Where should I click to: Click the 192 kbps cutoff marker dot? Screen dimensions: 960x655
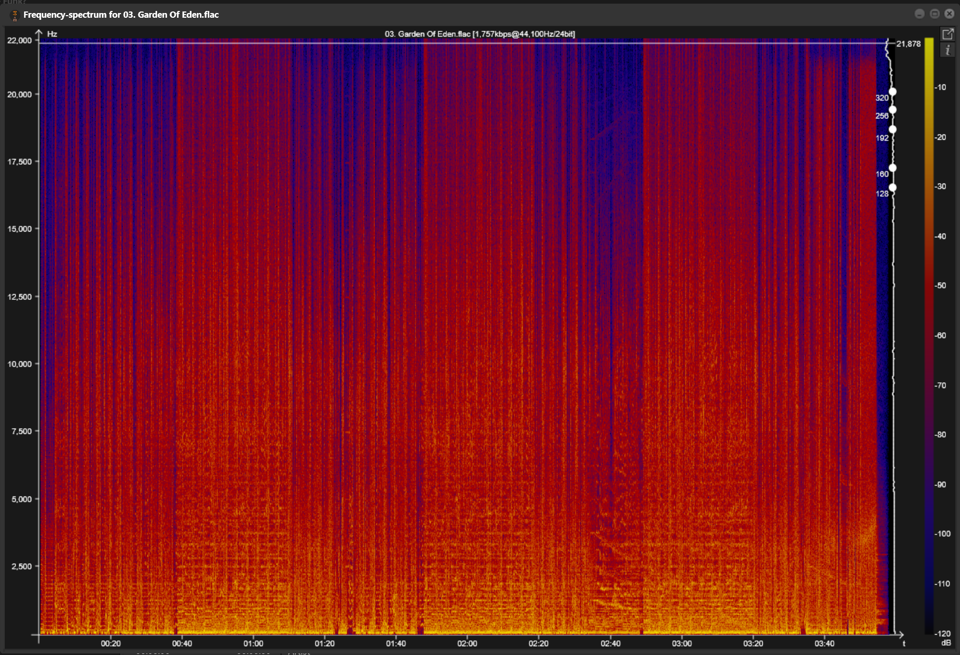tap(893, 129)
